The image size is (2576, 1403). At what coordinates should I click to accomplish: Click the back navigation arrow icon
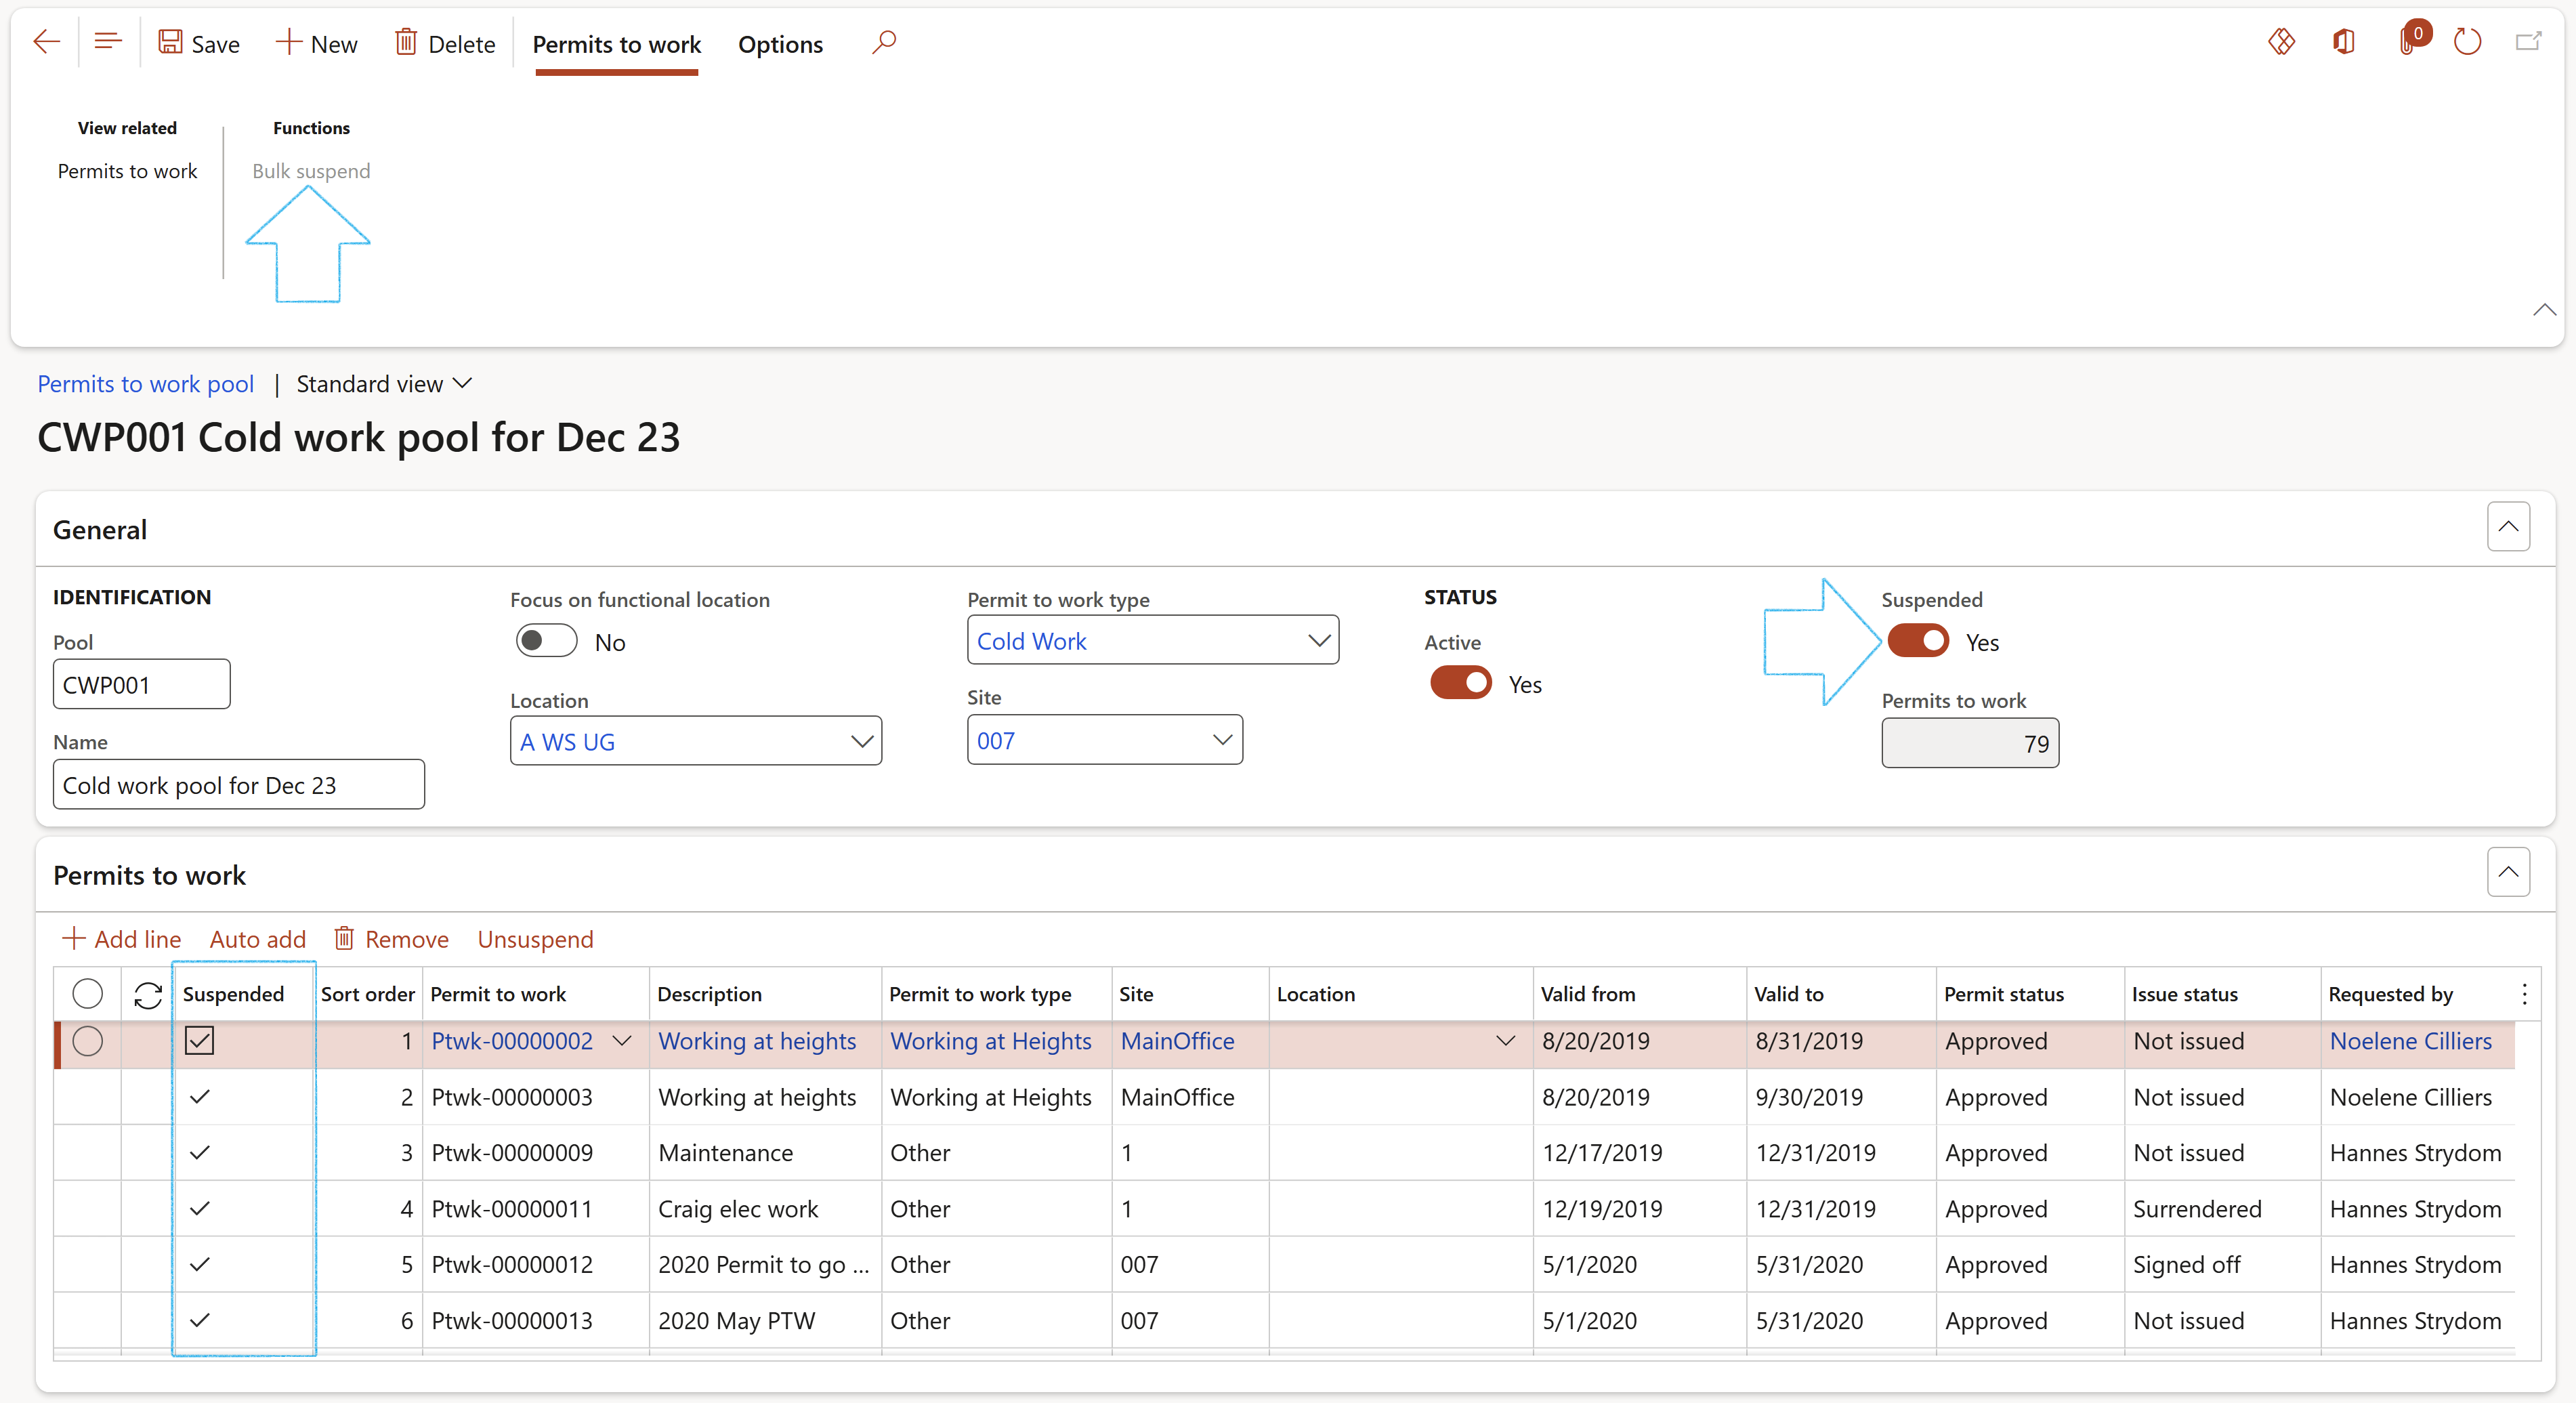point(47,41)
